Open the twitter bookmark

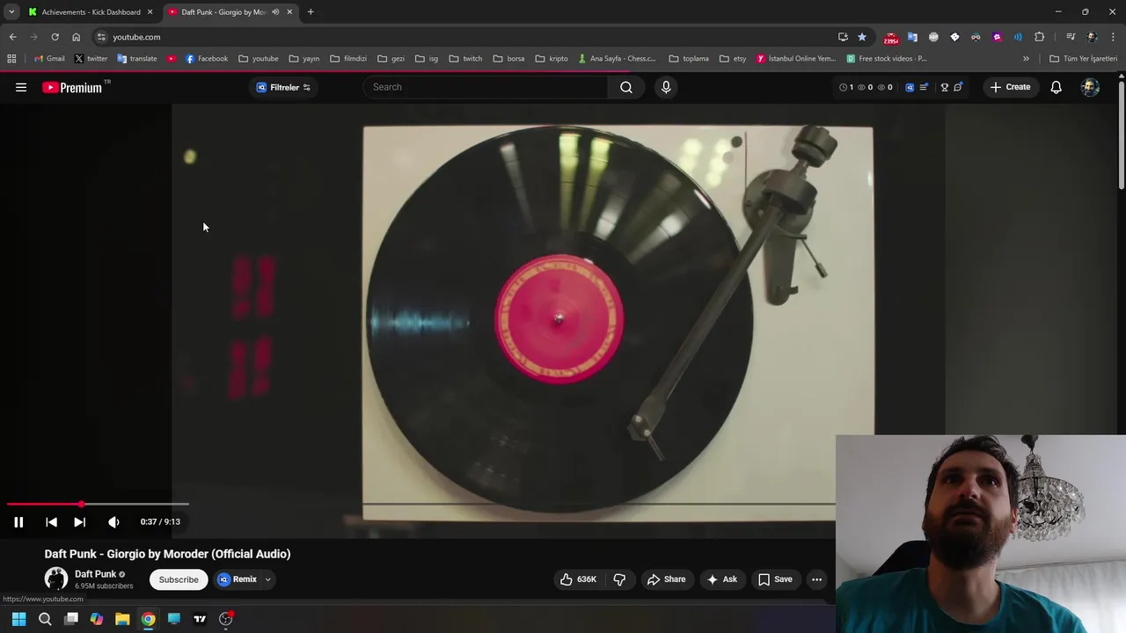[91, 59]
